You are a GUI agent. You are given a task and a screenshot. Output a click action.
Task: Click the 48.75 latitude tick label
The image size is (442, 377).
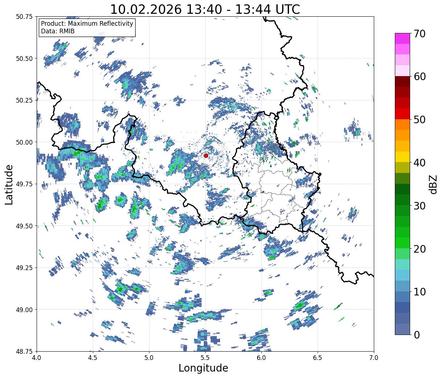[24, 351]
